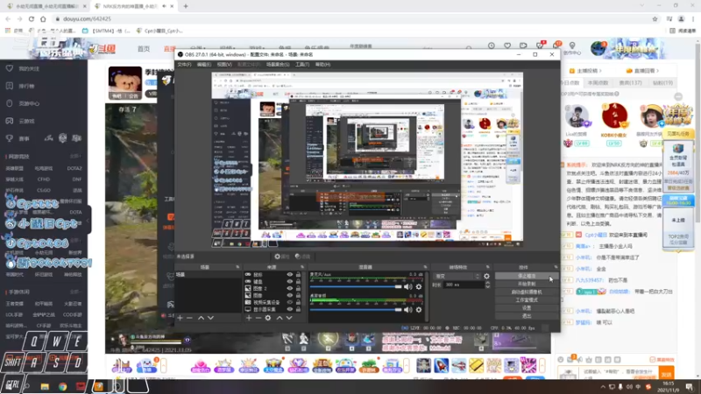The image size is (701, 394).
Task: Expand 直播回看 link arrow in Douyu
Action: (658, 71)
